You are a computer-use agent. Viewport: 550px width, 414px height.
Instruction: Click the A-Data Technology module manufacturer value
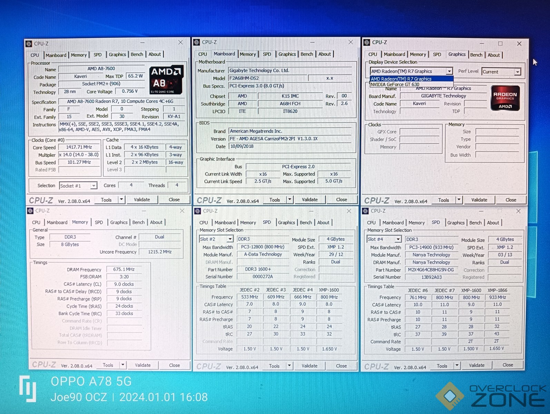(x=263, y=254)
